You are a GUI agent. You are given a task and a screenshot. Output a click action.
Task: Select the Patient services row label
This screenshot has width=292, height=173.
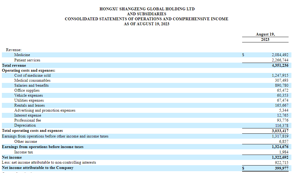point(27,60)
